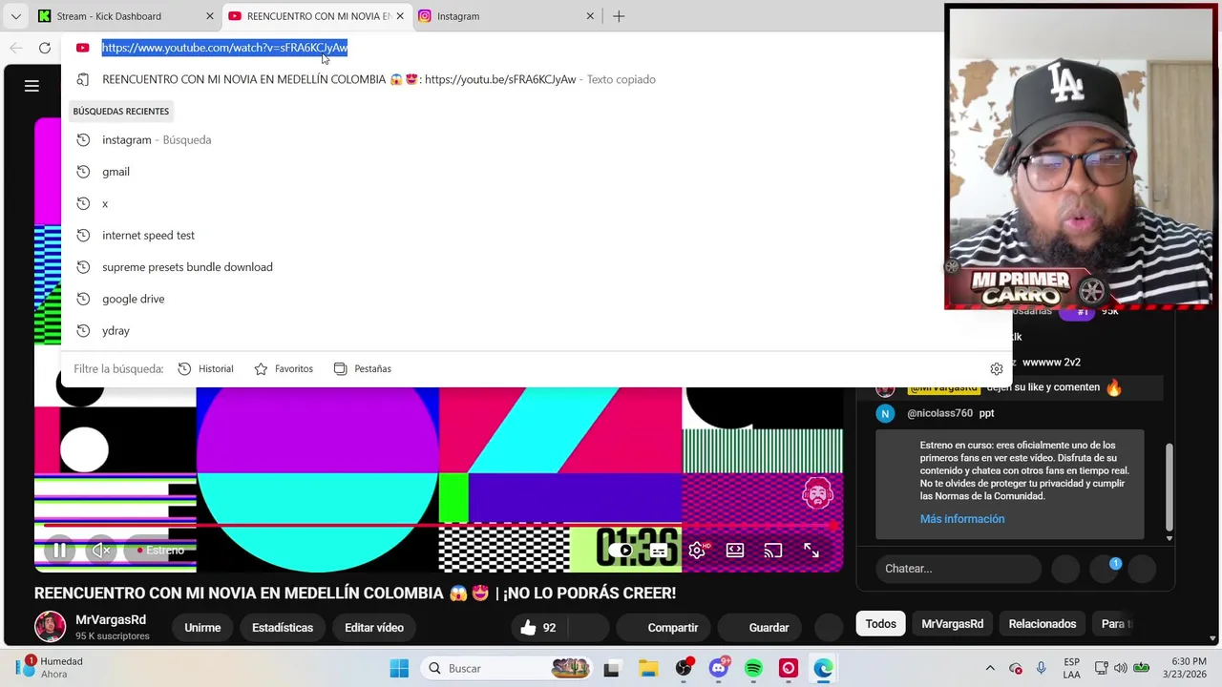This screenshot has width=1222, height=687.
Task: Click the Editar vídeo button
Action: tap(374, 628)
